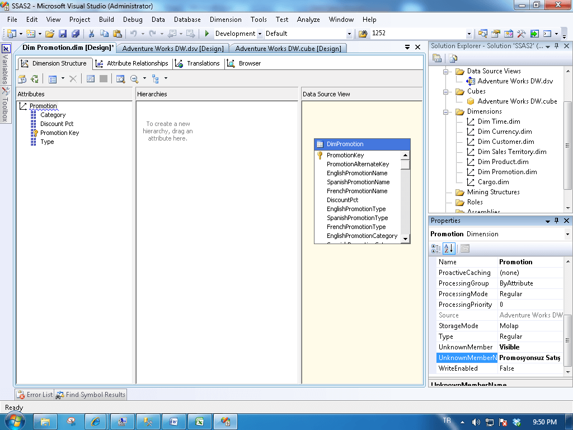Viewport: 573px width, 430px height.
Task: Open the Development configuration dropdown
Action: click(260, 34)
